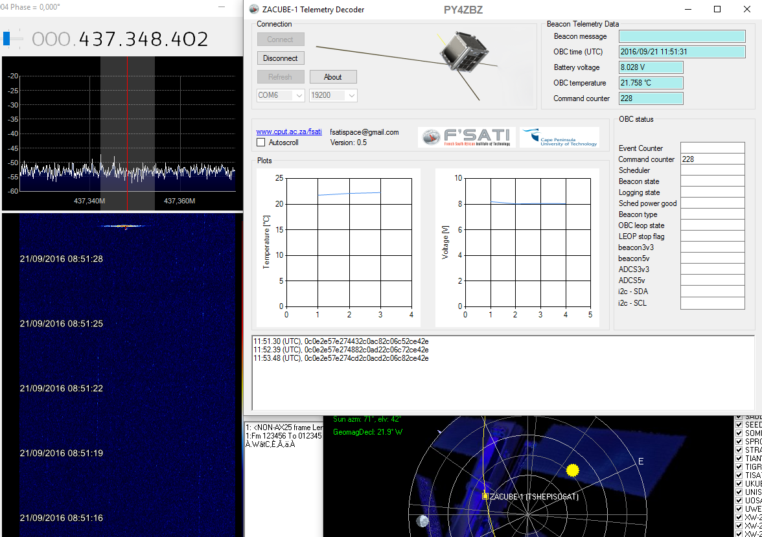Click the Sched power good status field
This screenshot has height=537, width=762.
tap(713, 203)
